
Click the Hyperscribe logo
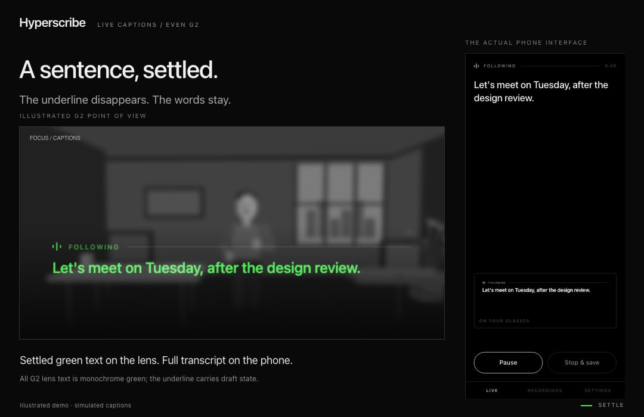click(x=52, y=23)
